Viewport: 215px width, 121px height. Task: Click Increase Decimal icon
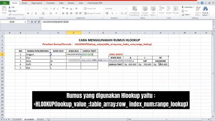(x=122, y=13)
